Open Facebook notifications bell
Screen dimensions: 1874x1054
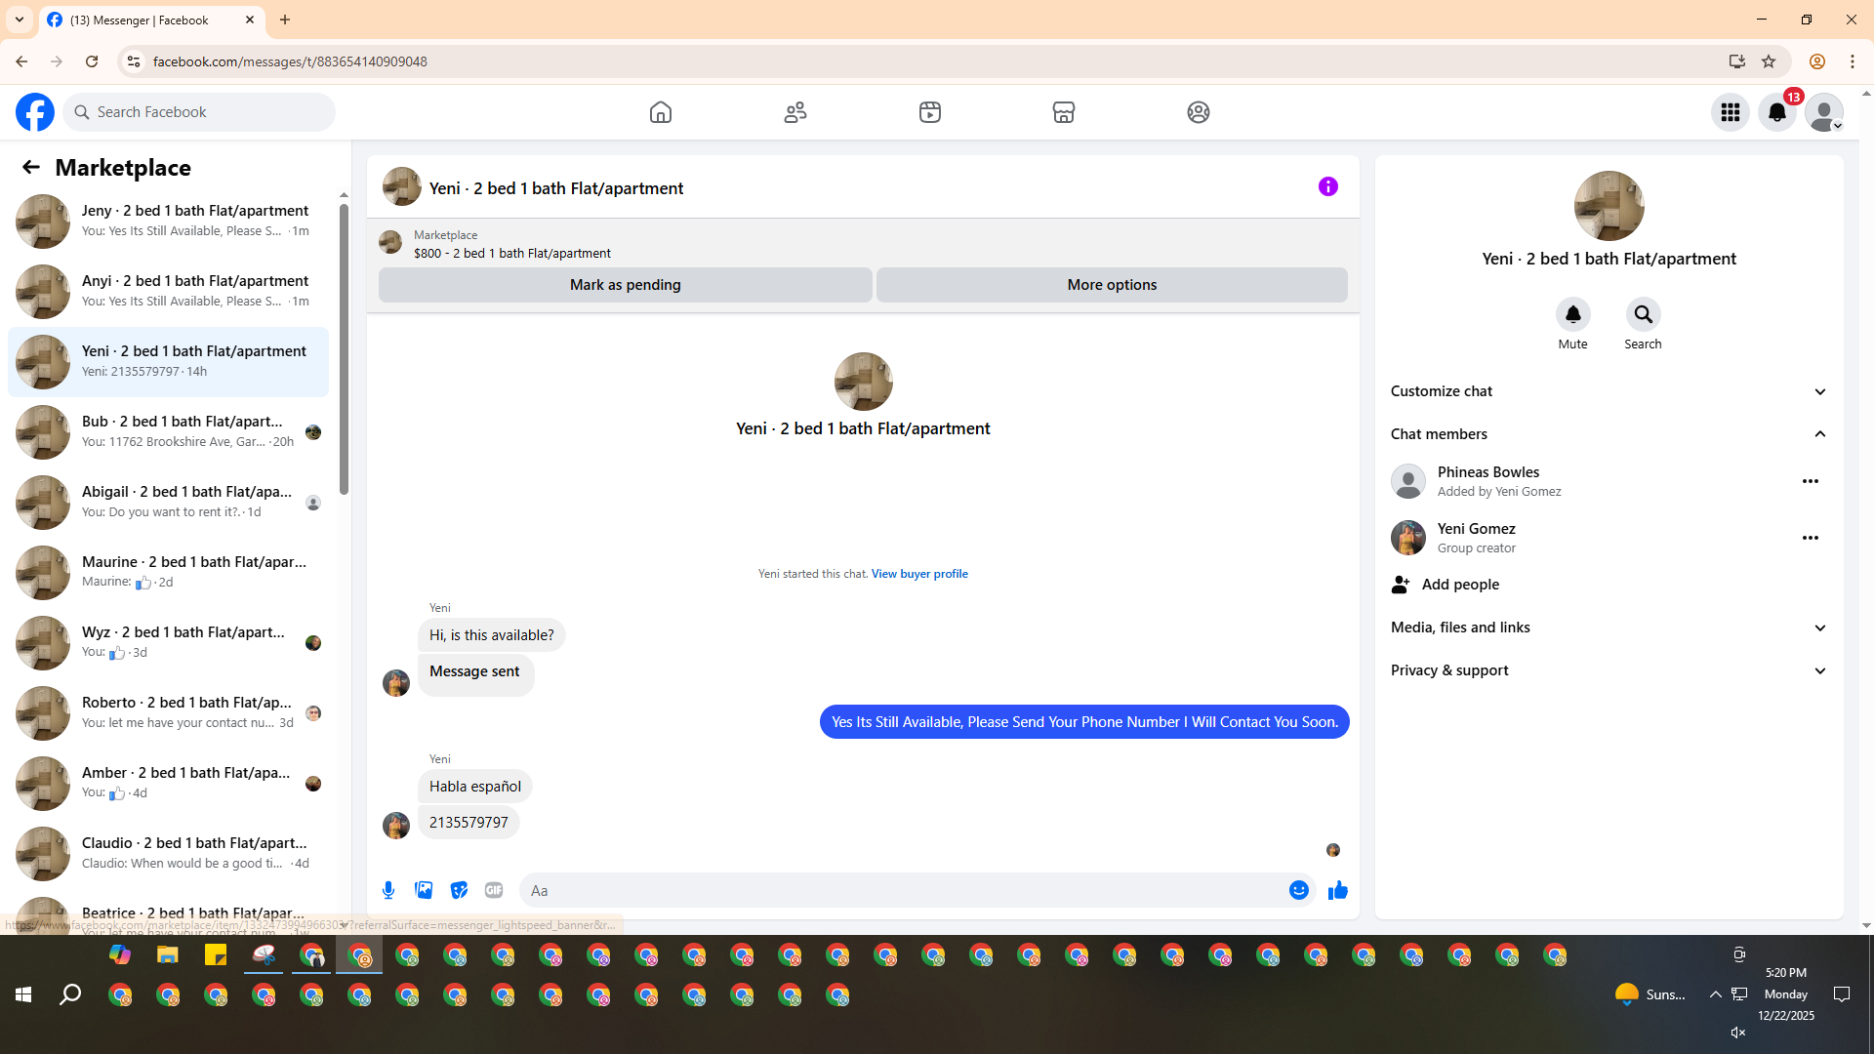tap(1776, 112)
